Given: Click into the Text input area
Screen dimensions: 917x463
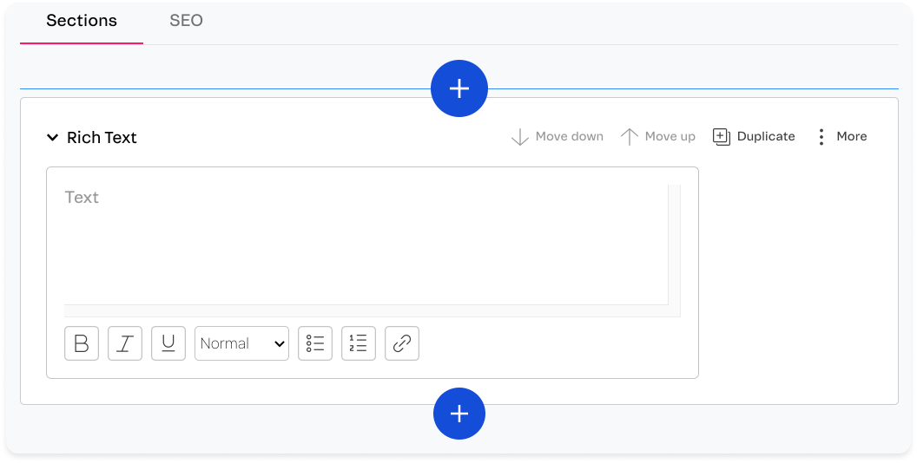Looking at the screenshot, I should 365,245.
